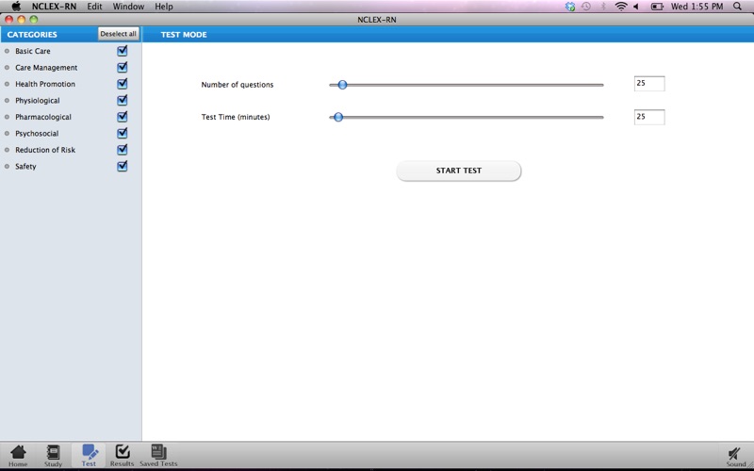Open the Edit menu
Image resolution: width=754 pixels, height=471 pixels.
[x=94, y=7]
